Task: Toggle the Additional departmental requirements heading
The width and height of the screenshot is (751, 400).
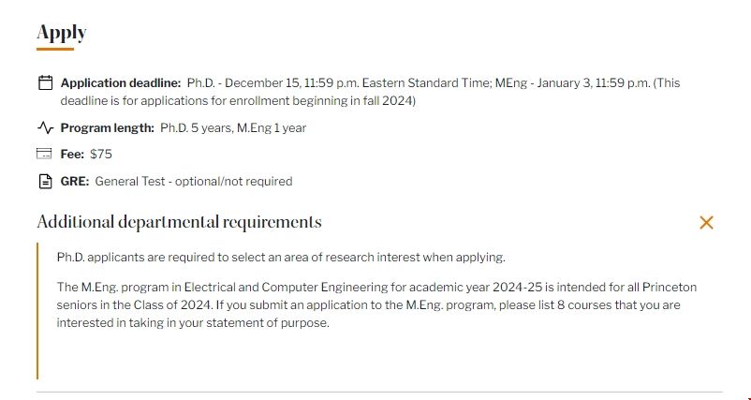Action: click(179, 222)
